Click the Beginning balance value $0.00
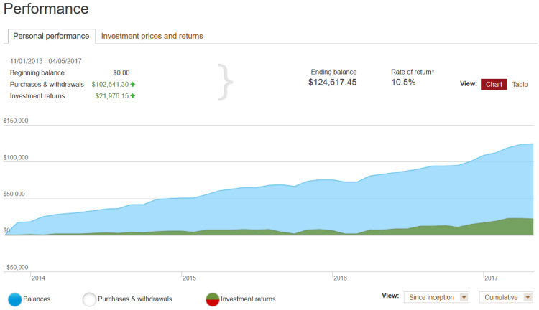Image resolution: width=539 pixels, height=310 pixels. (x=121, y=72)
